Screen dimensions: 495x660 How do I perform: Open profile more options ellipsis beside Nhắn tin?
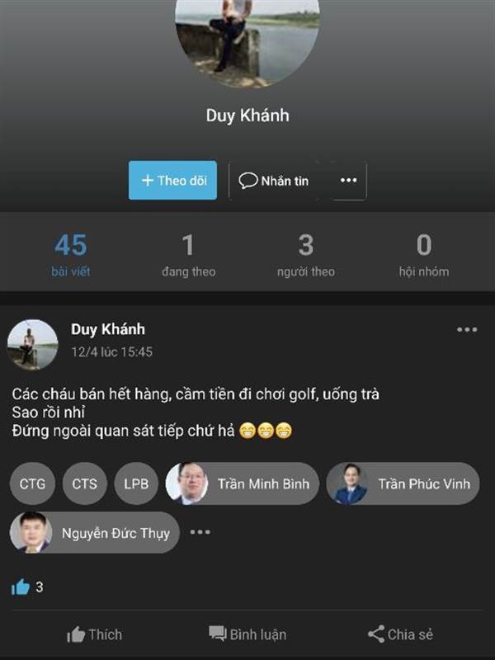point(348,181)
